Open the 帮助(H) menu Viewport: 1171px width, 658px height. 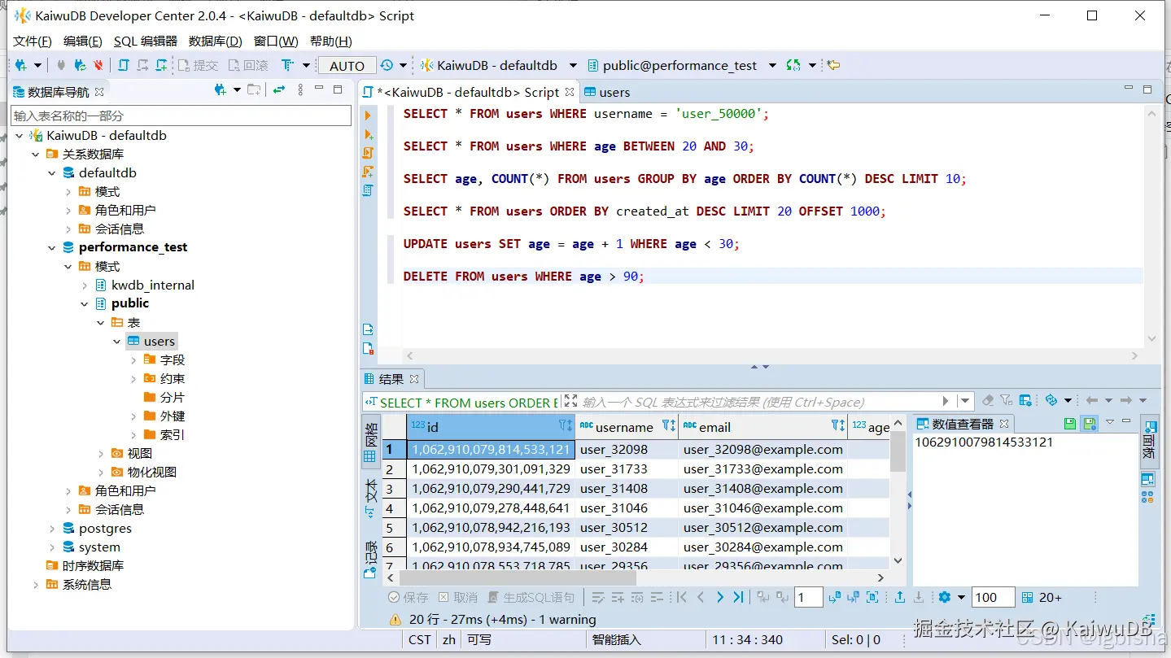pyautogui.click(x=330, y=41)
